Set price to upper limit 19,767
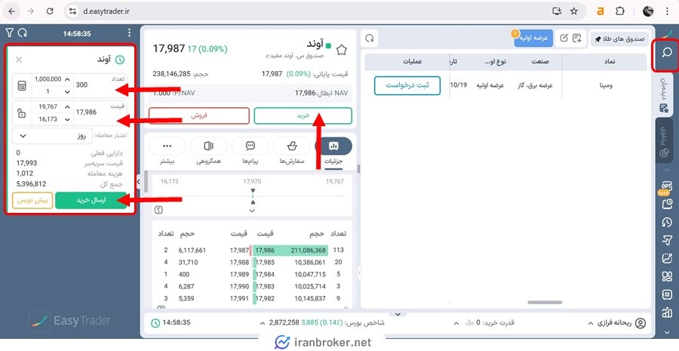 52,106
